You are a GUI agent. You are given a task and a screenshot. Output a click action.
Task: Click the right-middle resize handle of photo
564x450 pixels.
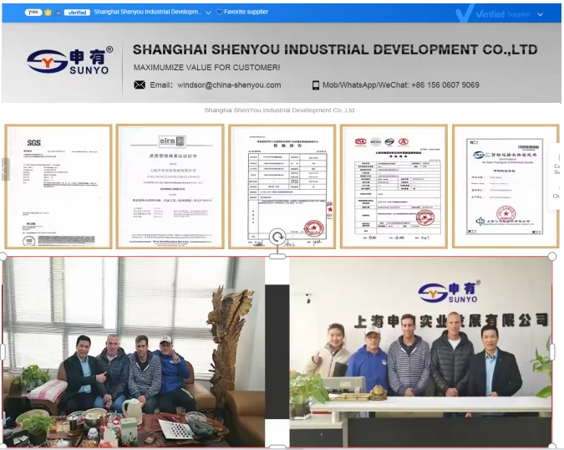click(x=552, y=352)
